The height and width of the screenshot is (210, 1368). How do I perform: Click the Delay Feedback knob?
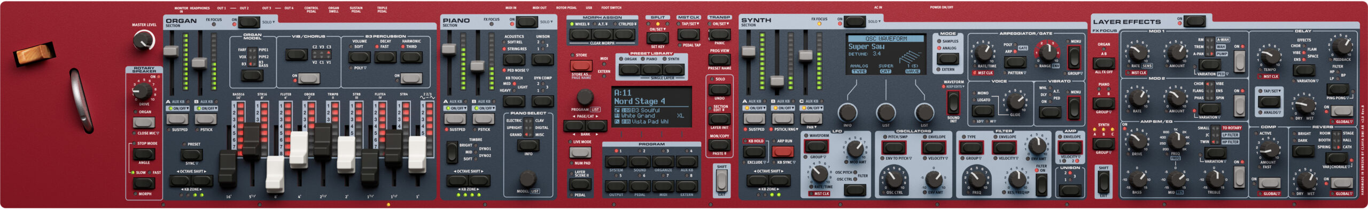(x=1342, y=47)
